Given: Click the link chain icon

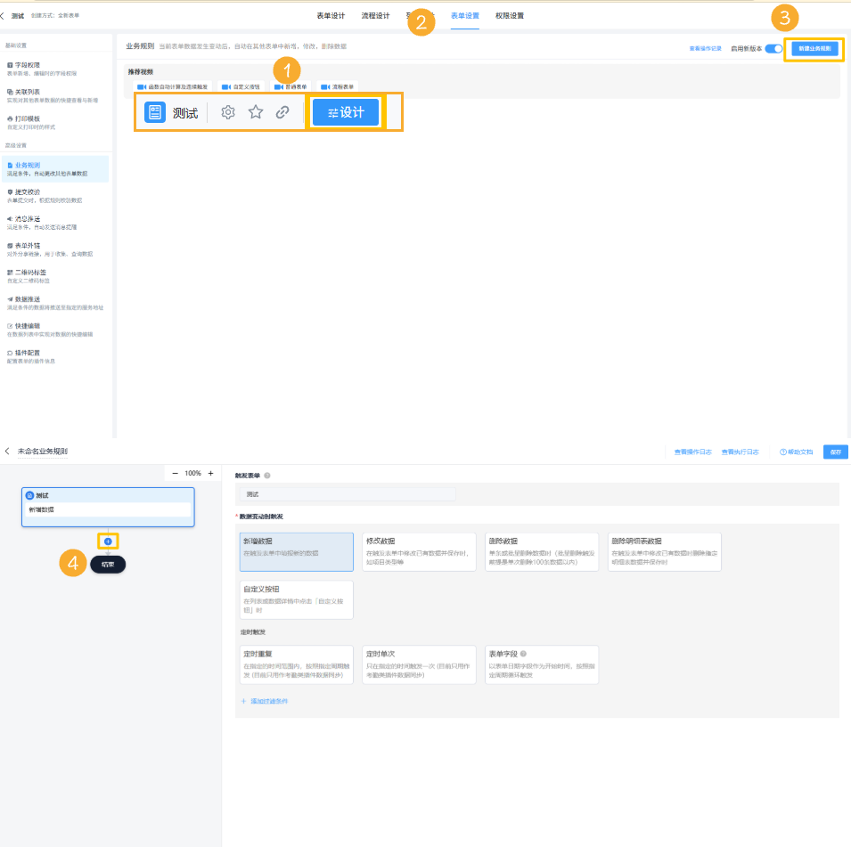Looking at the screenshot, I should point(282,112).
